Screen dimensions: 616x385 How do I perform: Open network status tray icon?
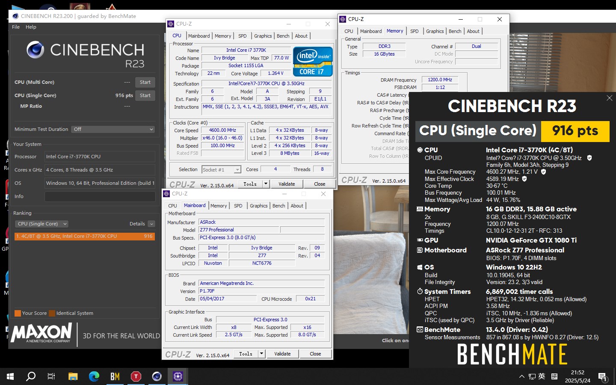[532, 376]
